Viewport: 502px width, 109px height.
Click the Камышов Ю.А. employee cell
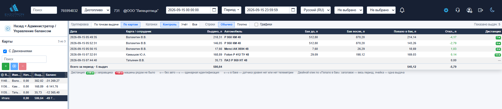136,55
